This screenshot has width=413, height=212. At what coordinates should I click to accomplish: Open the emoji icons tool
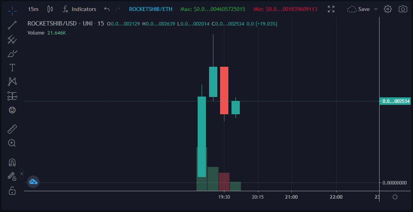(12, 110)
